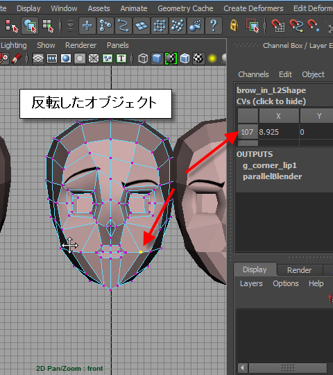
Task: Click the snap to curves magnet icon
Action: pyautogui.click(x=296, y=26)
